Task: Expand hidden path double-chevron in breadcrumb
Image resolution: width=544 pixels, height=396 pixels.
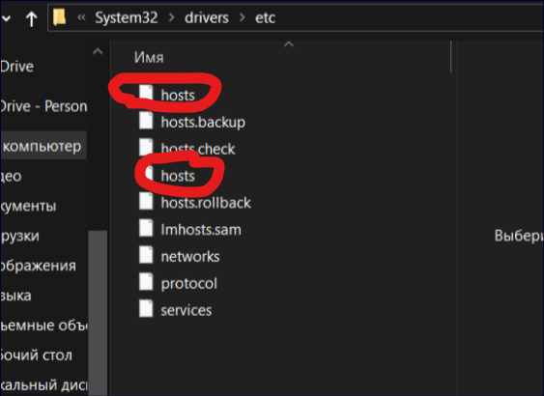Action: pyautogui.click(x=81, y=17)
